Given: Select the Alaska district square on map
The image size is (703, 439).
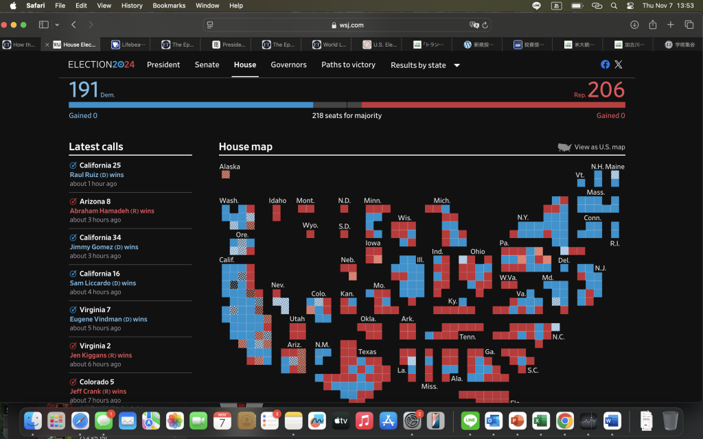Looking at the screenshot, I should click(226, 175).
